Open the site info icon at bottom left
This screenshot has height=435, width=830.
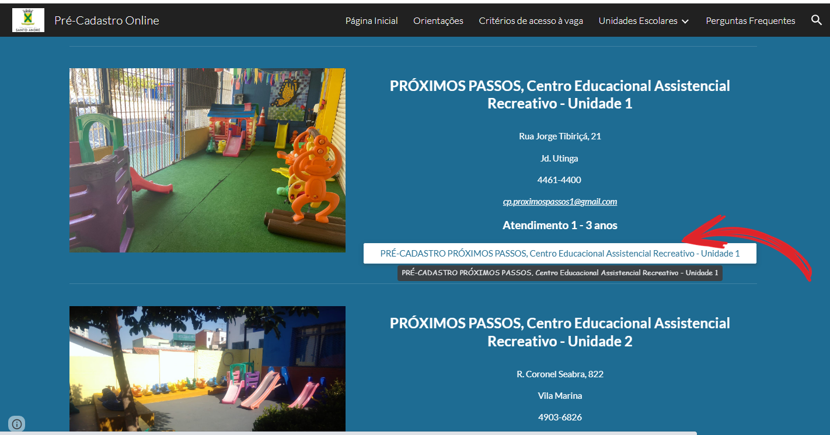click(x=16, y=424)
